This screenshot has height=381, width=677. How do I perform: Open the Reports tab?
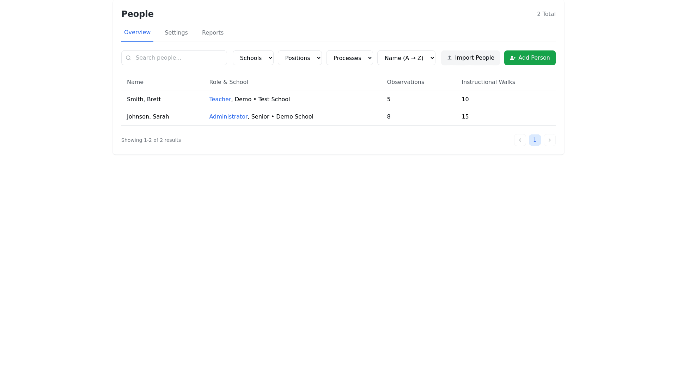coord(213,33)
